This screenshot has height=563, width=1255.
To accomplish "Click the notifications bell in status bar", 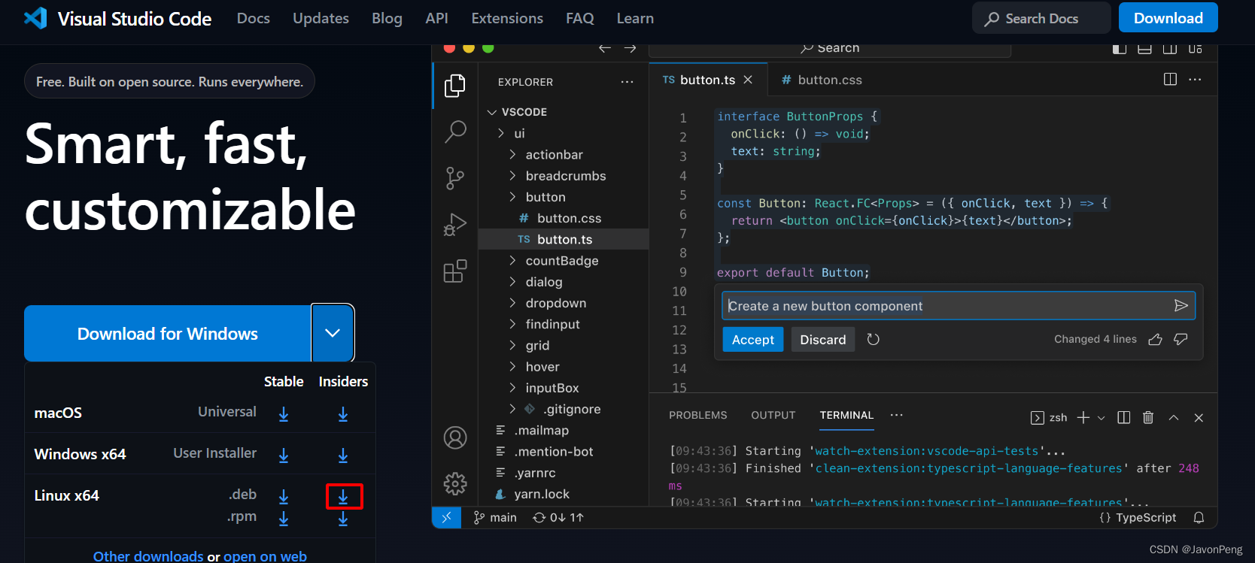I will (x=1199, y=517).
